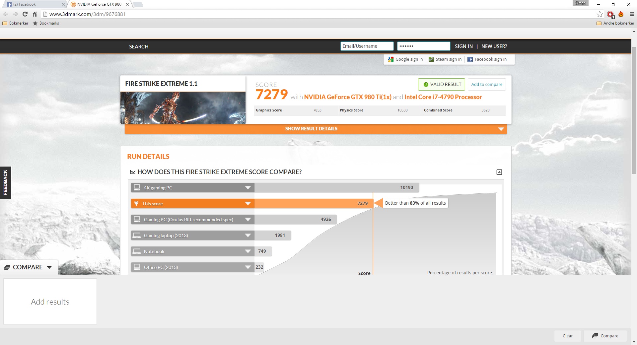Click the Gaming PC score bar 4926
637x345 pixels.
point(296,219)
